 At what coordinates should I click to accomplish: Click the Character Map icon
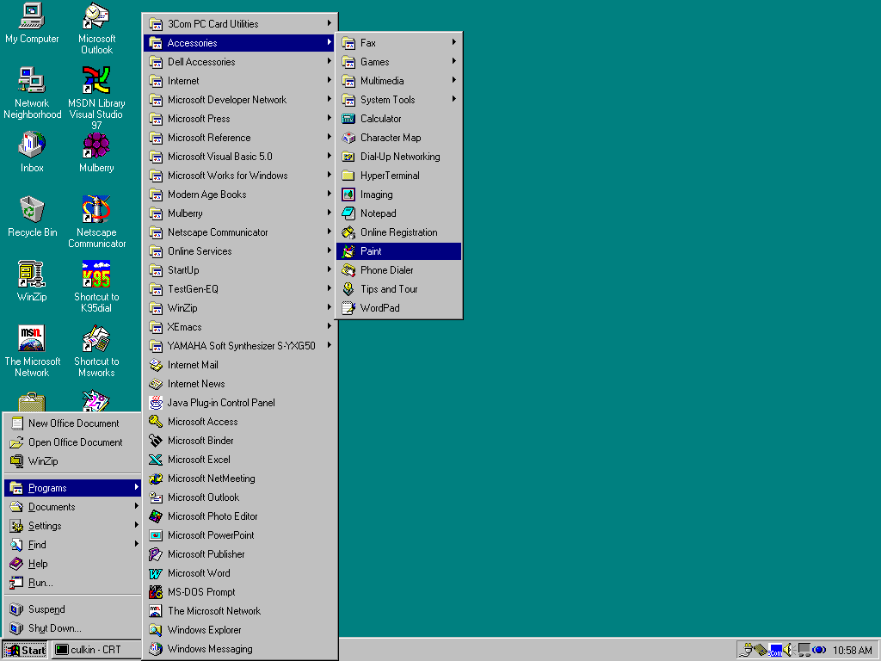[348, 138]
